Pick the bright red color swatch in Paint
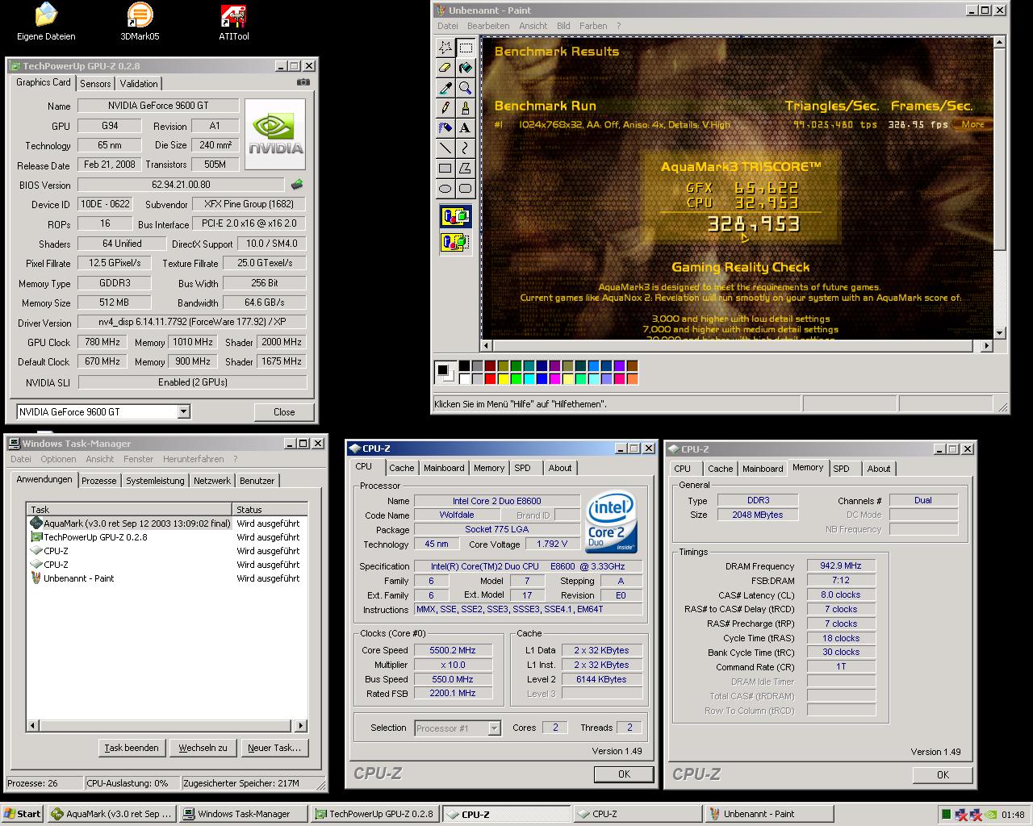The height and width of the screenshot is (826, 1033). tap(490, 378)
